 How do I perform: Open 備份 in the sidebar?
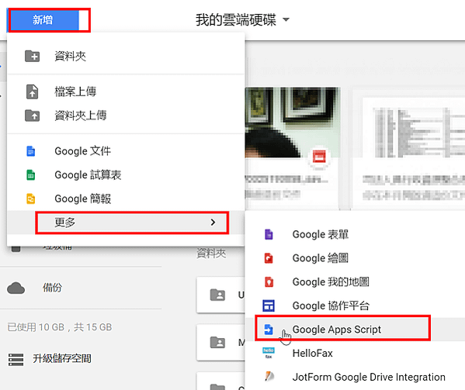pyautogui.click(x=52, y=288)
